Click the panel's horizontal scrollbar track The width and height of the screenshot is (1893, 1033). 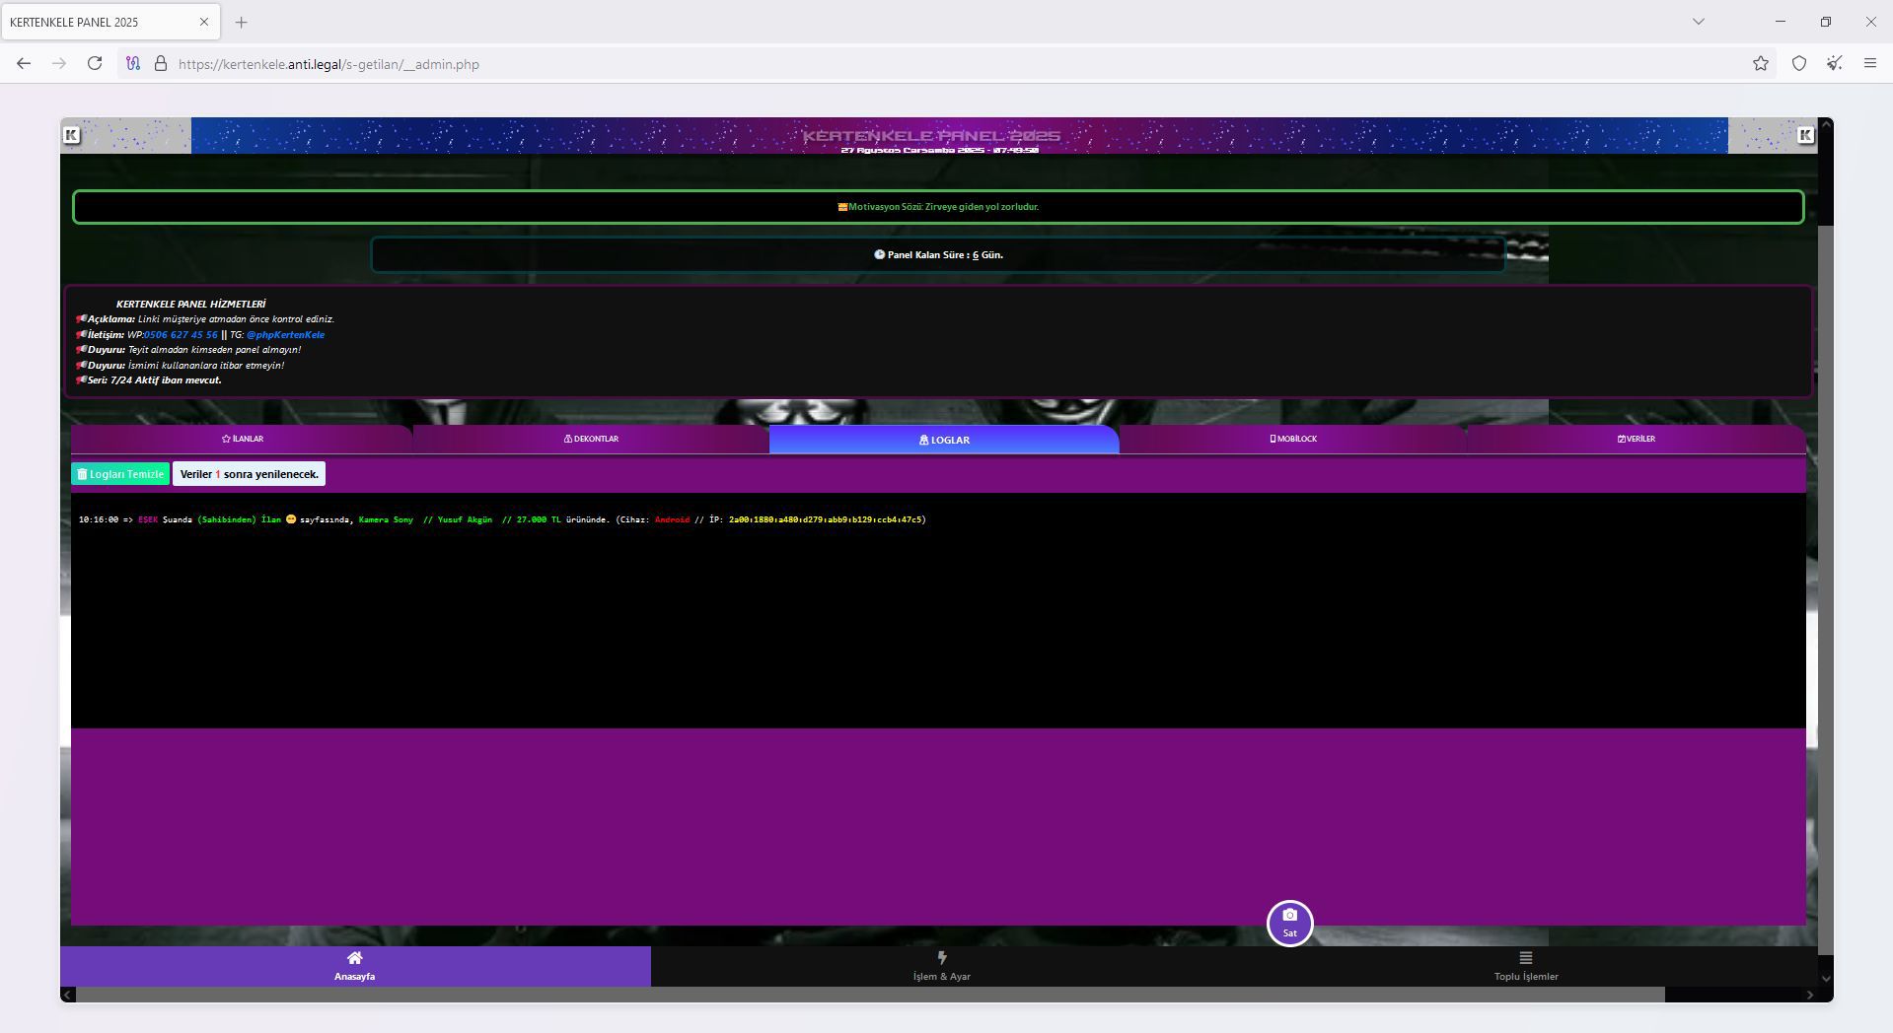pyautogui.click(x=1736, y=995)
